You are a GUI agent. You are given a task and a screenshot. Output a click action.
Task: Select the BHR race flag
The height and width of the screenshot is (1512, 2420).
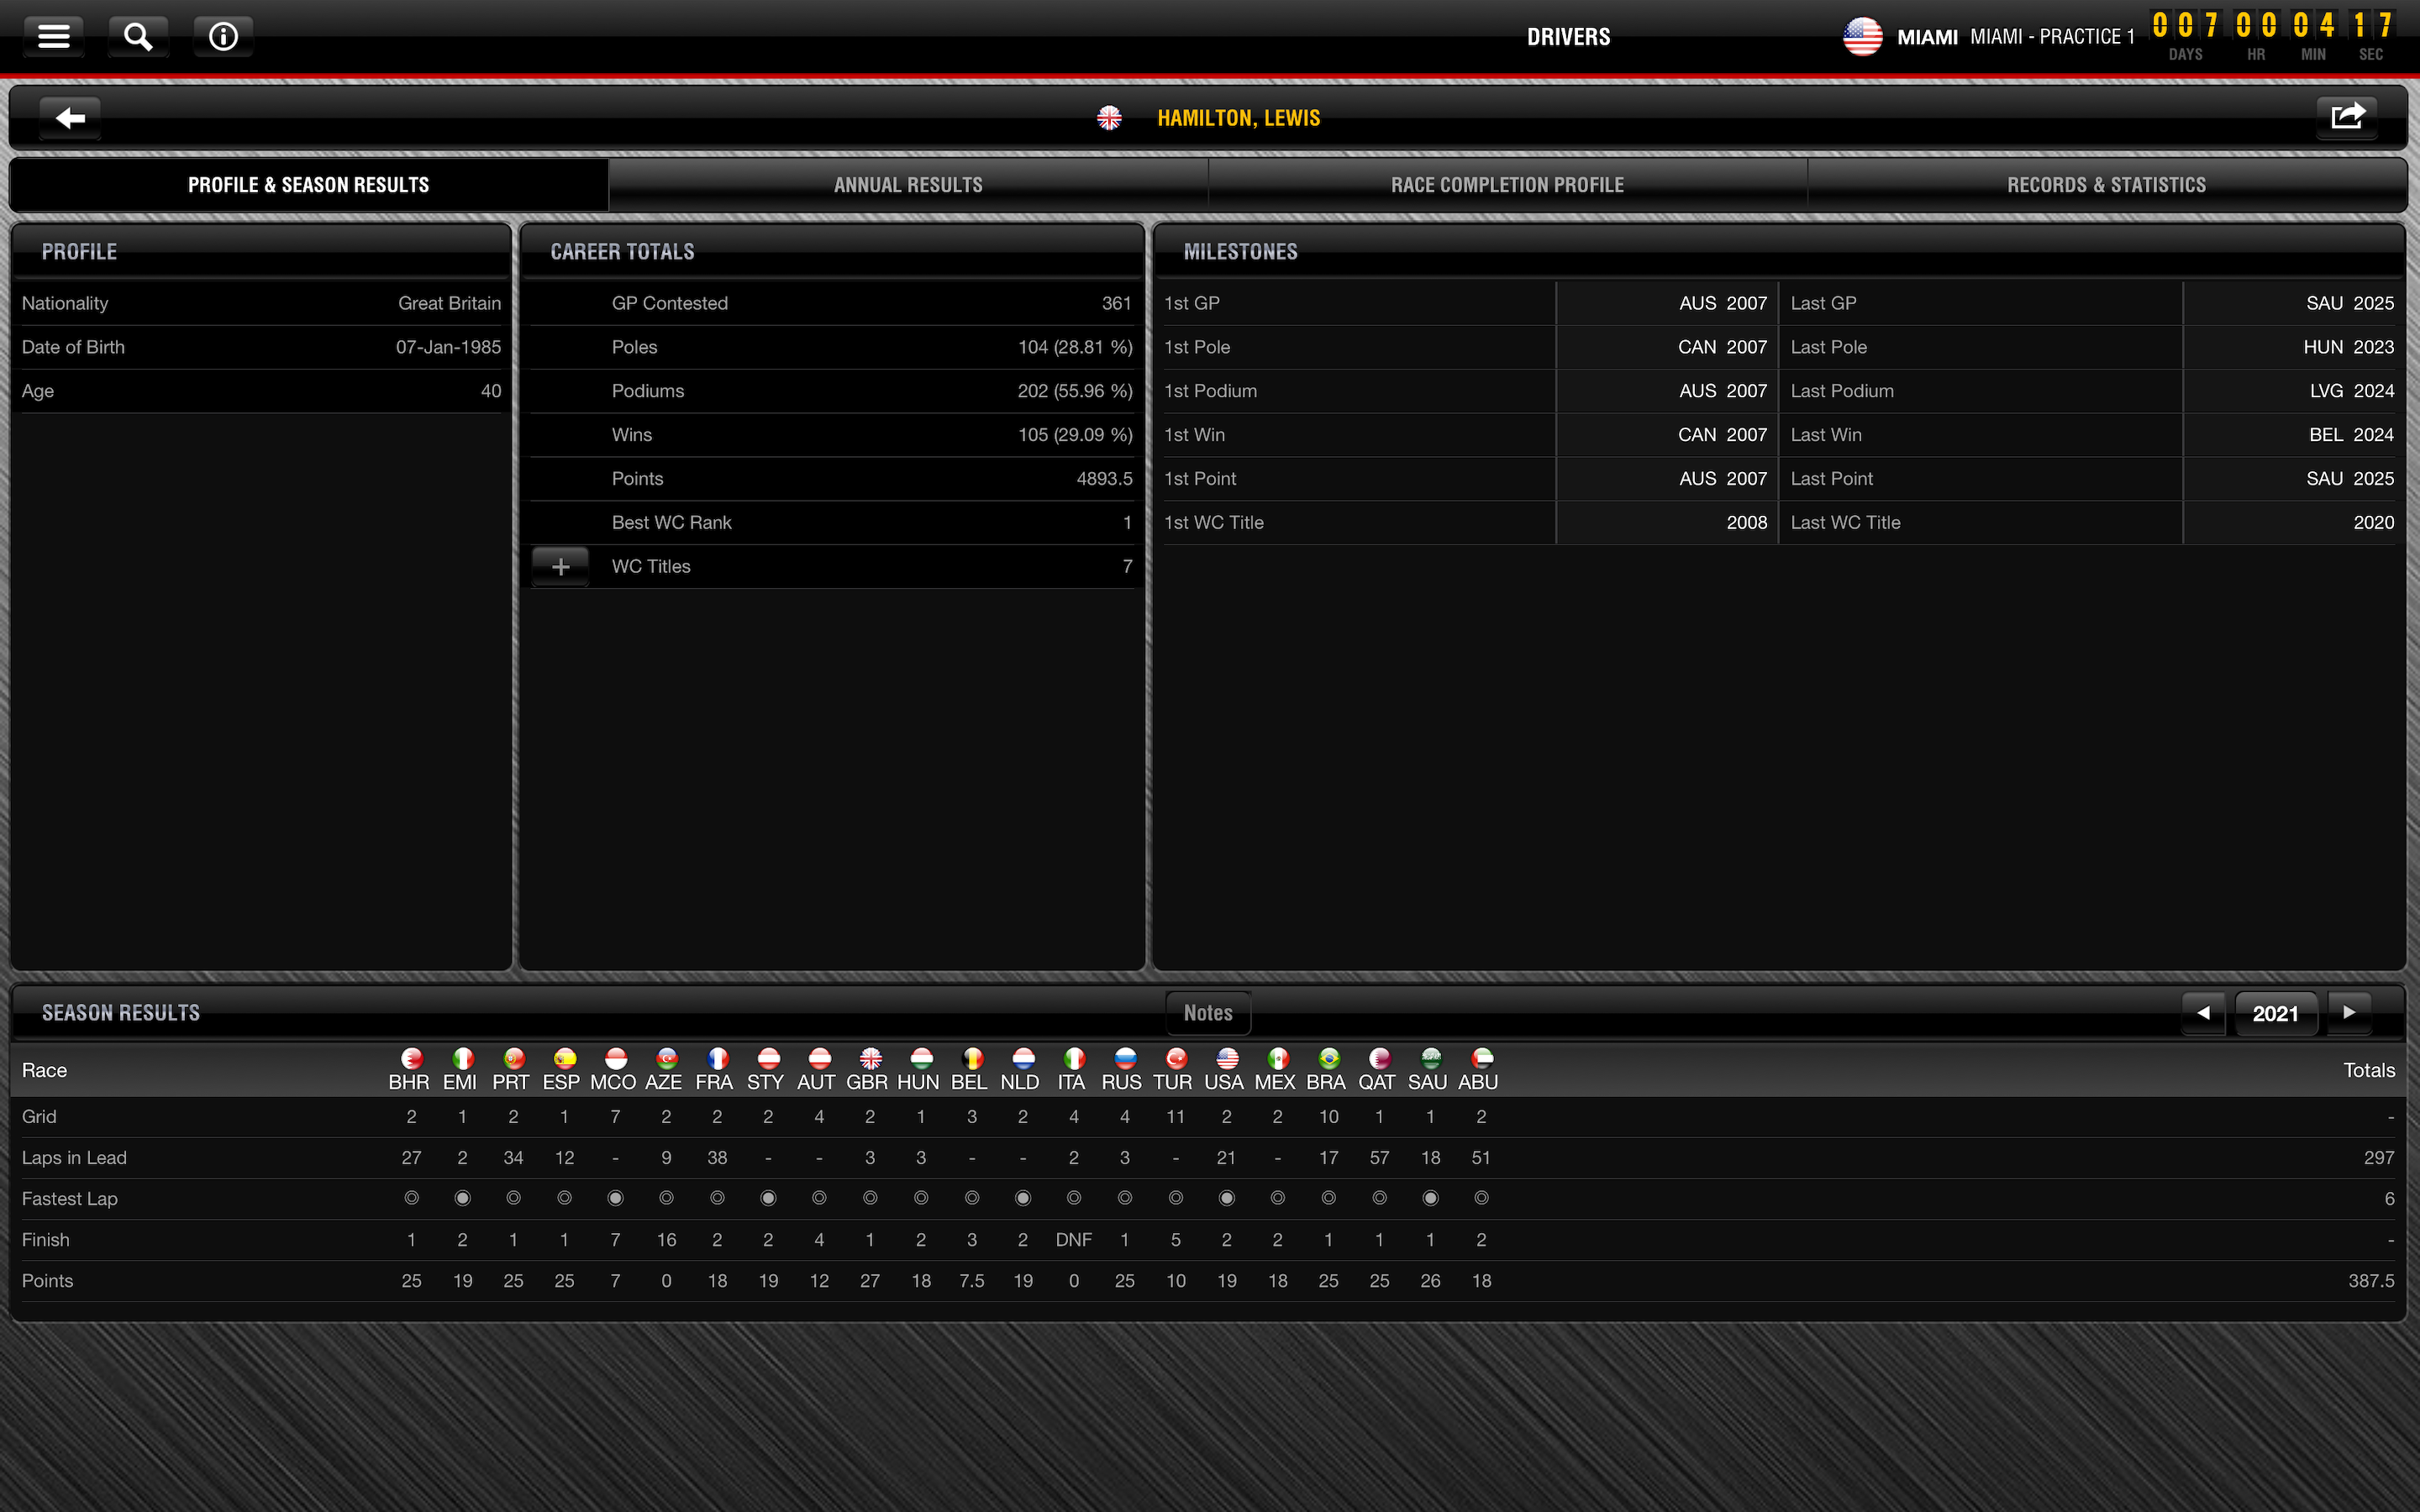point(411,1058)
